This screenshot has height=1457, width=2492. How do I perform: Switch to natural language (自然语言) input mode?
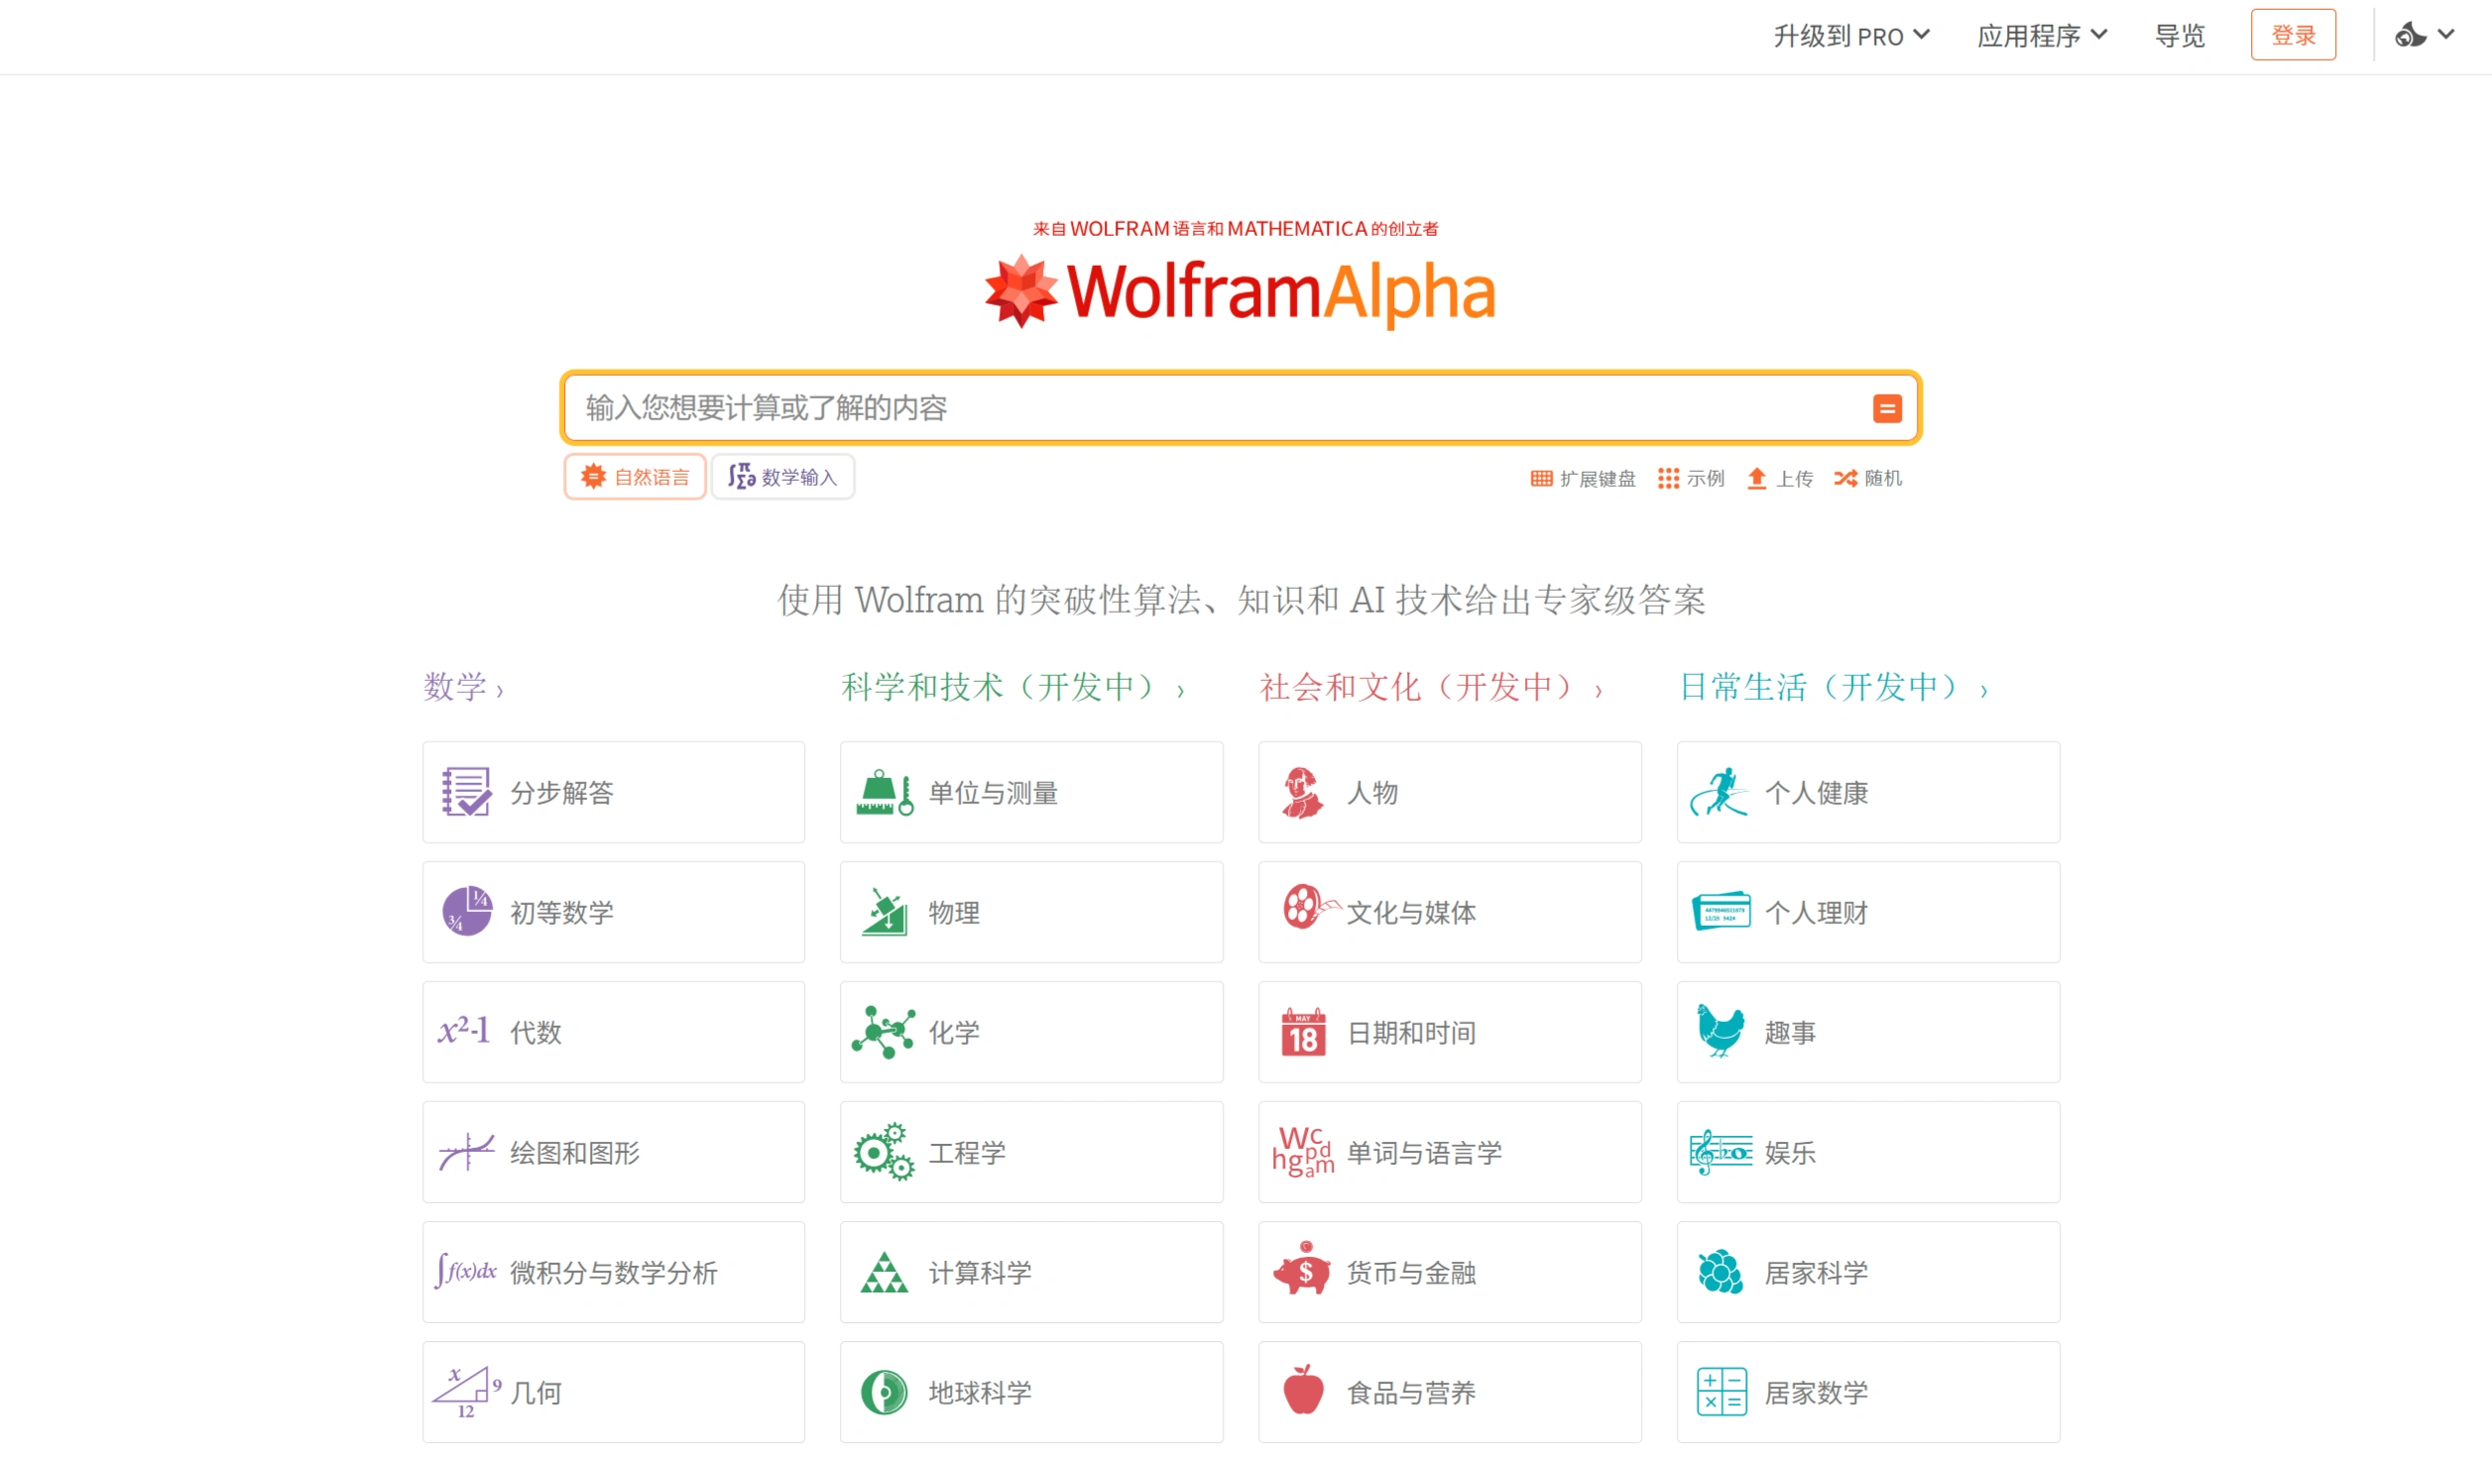[635, 478]
